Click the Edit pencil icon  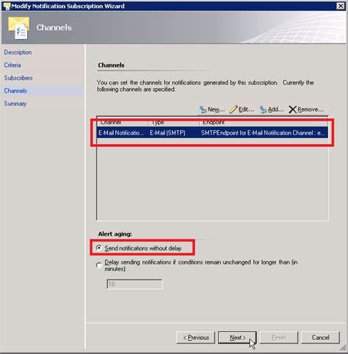click(233, 109)
